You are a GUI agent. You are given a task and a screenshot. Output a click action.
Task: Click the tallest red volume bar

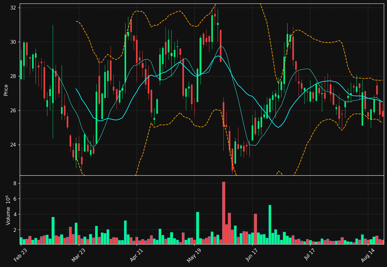coord(223,213)
